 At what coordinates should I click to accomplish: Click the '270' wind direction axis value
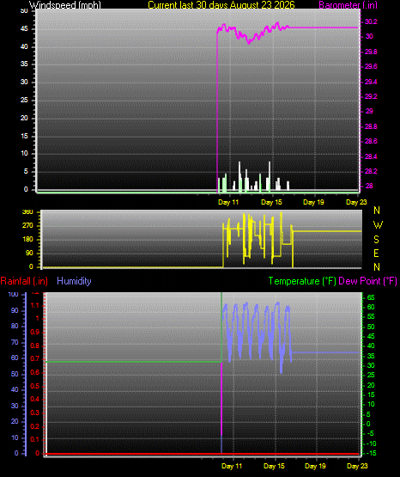[27, 226]
